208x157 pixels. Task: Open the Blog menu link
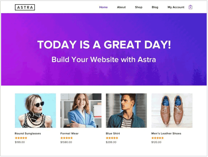click(x=155, y=7)
